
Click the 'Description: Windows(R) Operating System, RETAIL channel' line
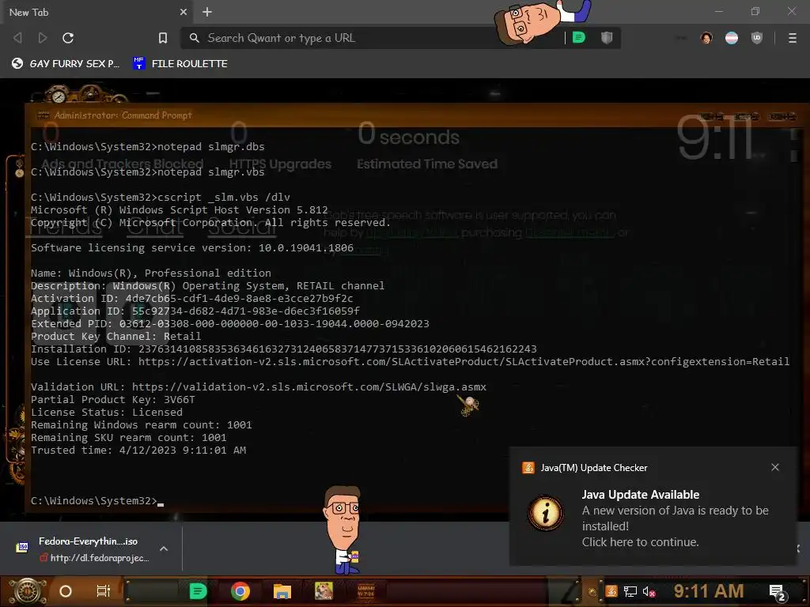point(208,285)
